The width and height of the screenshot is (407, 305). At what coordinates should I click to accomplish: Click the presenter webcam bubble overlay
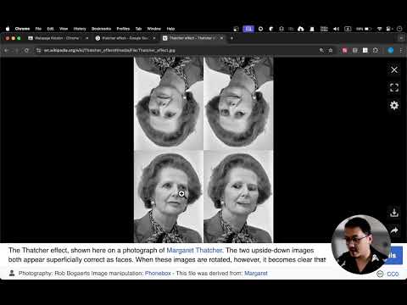[361, 245]
